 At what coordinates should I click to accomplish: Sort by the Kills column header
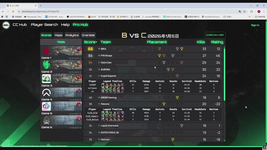[201, 42]
